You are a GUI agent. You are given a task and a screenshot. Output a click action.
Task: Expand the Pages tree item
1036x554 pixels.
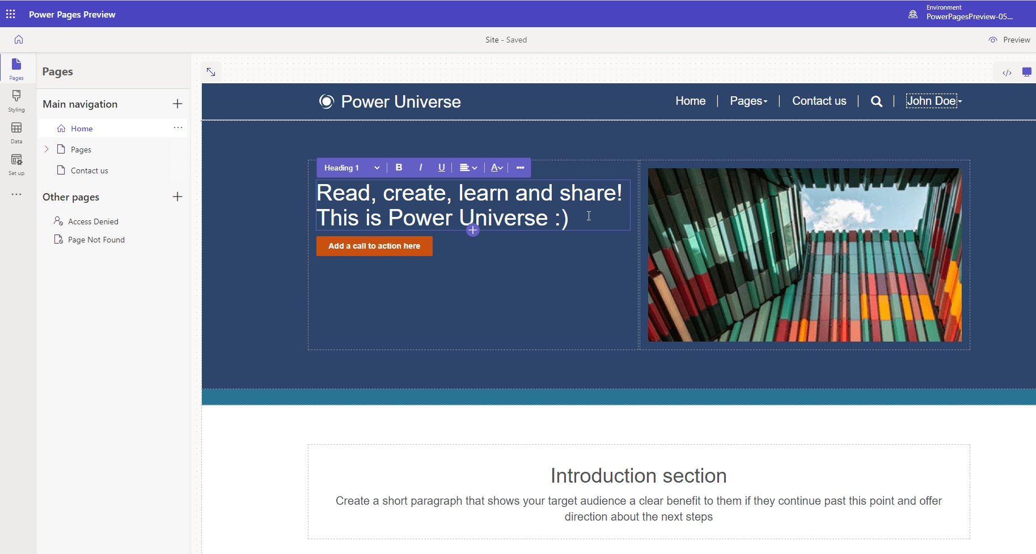tap(46, 149)
